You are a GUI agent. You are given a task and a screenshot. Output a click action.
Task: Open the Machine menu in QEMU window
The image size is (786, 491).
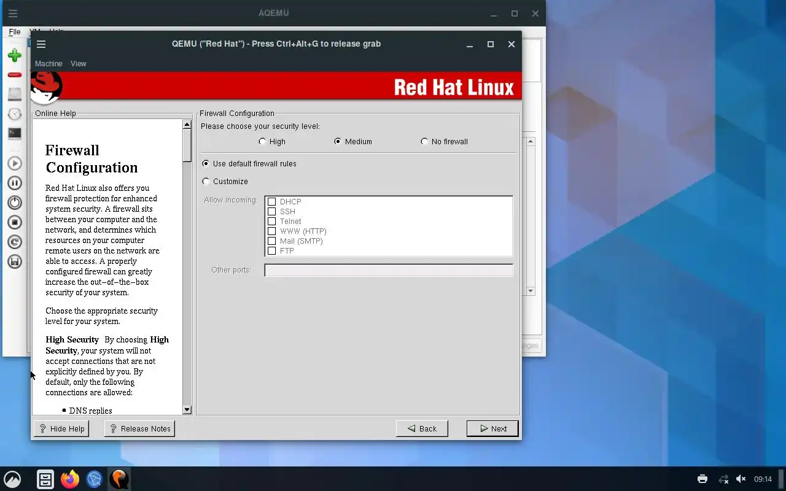49,64
